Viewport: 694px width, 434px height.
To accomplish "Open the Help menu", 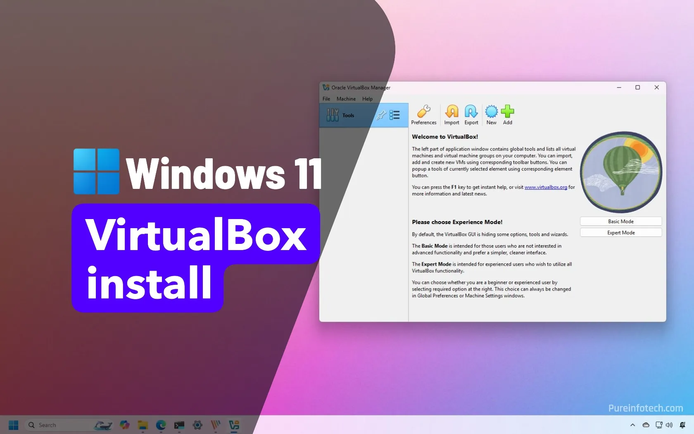I will (367, 99).
